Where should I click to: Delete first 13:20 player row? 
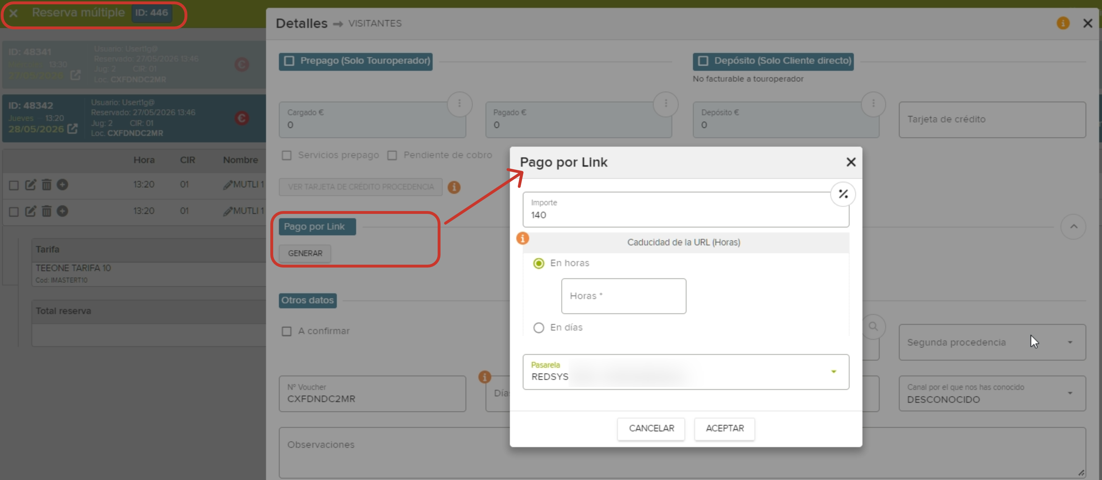tap(46, 185)
